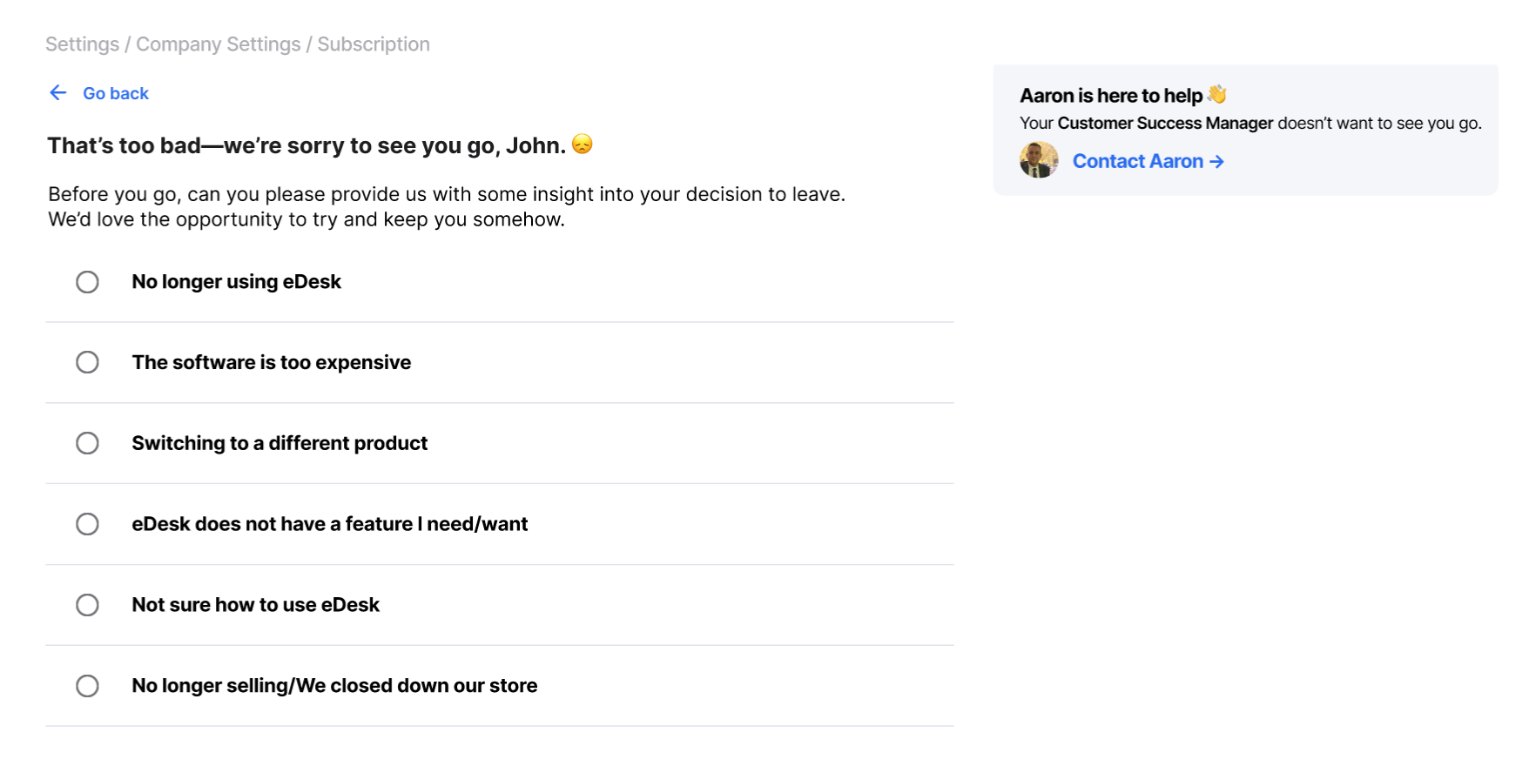Image resolution: width=1529 pixels, height=773 pixels.
Task: Open Subscription in the breadcrumb
Action: 374,44
